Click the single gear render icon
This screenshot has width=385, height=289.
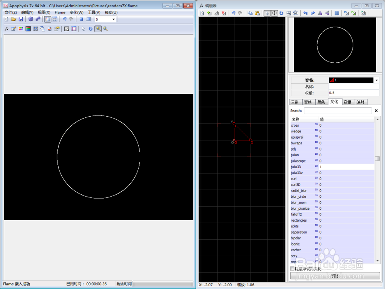(30, 19)
